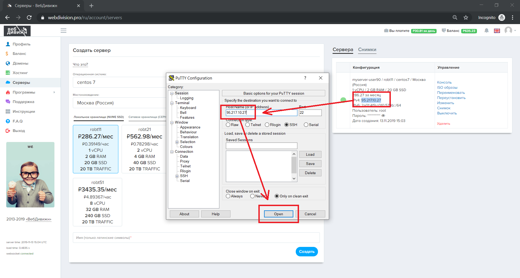Click the PuTTY dialog help question mark

[305, 78]
